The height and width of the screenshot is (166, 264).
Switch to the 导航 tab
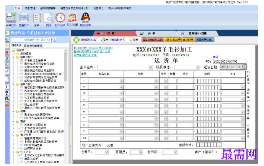[x=114, y=34]
